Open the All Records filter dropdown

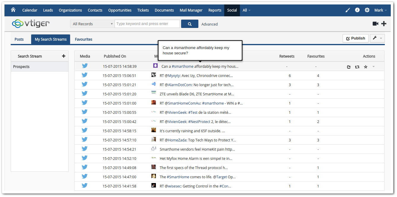(x=92, y=23)
